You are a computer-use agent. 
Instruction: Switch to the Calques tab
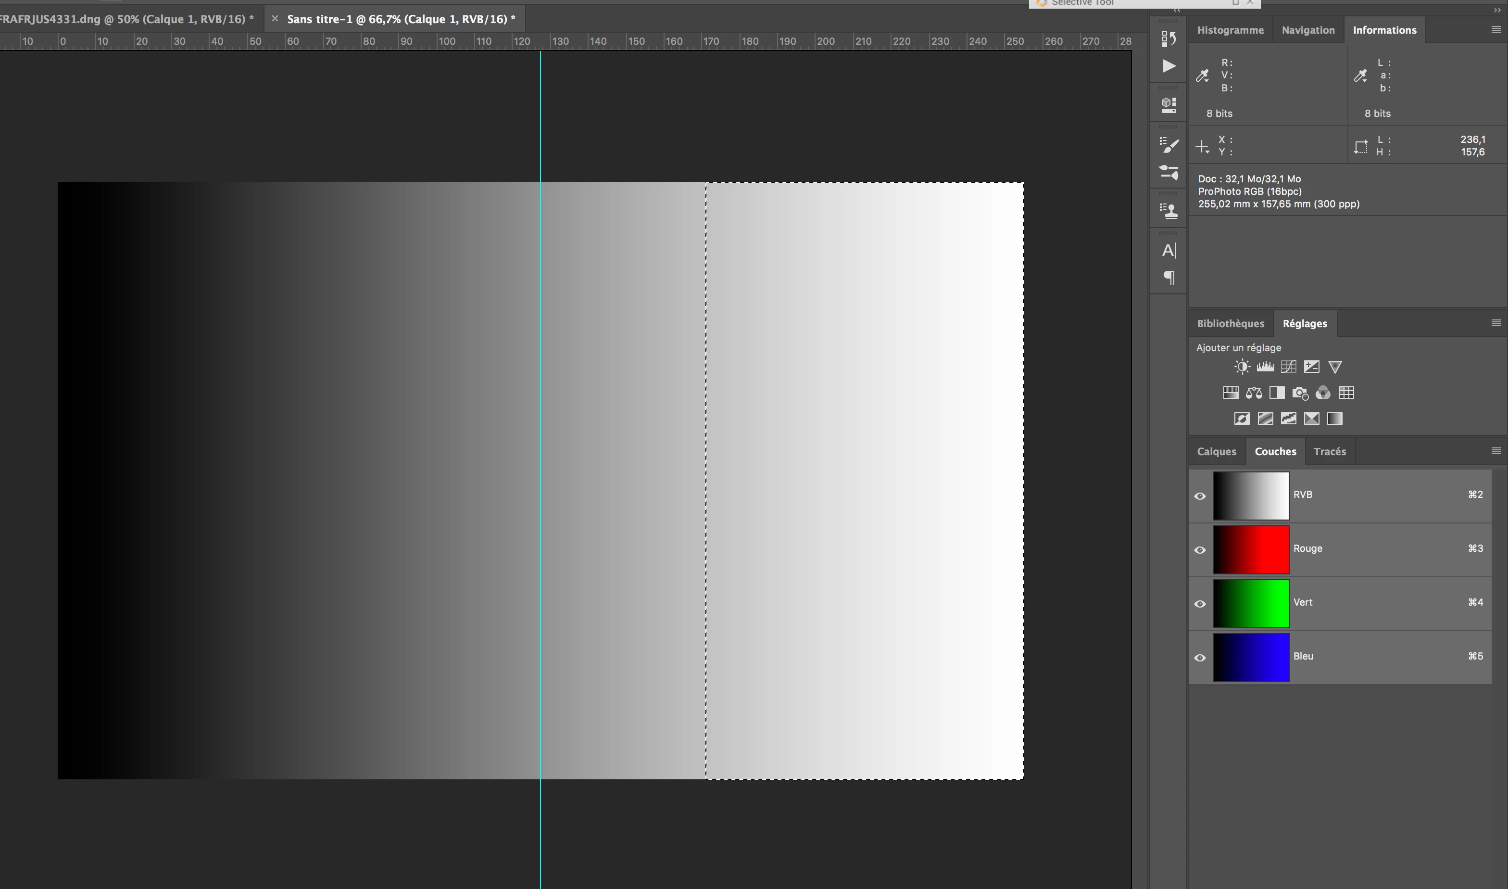click(x=1216, y=452)
